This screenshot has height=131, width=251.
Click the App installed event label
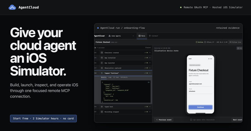tap(110, 58)
